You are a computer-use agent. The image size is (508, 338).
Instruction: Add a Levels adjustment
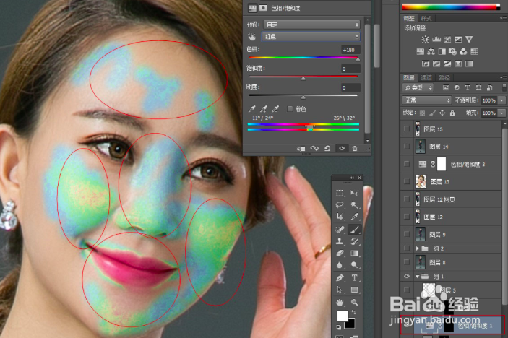pyautogui.click(x=436, y=40)
